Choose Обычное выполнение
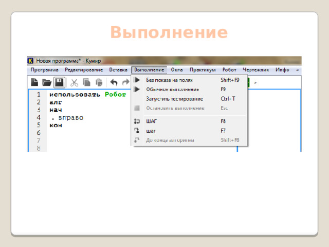Screen dimensions: 329x247 point(190,89)
